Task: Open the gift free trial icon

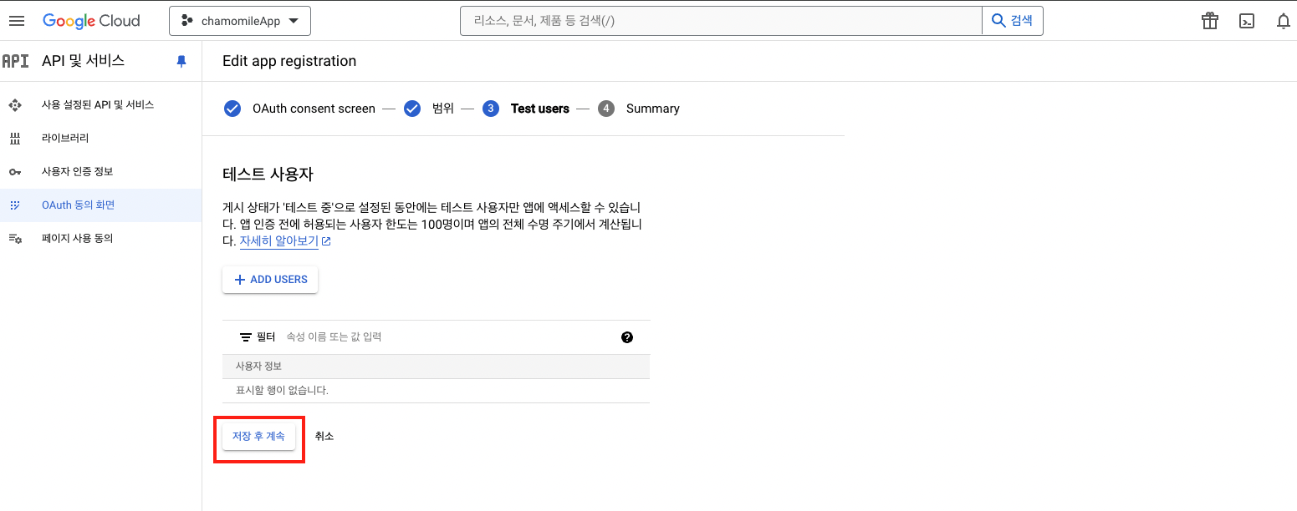Action: (x=1209, y=21)
